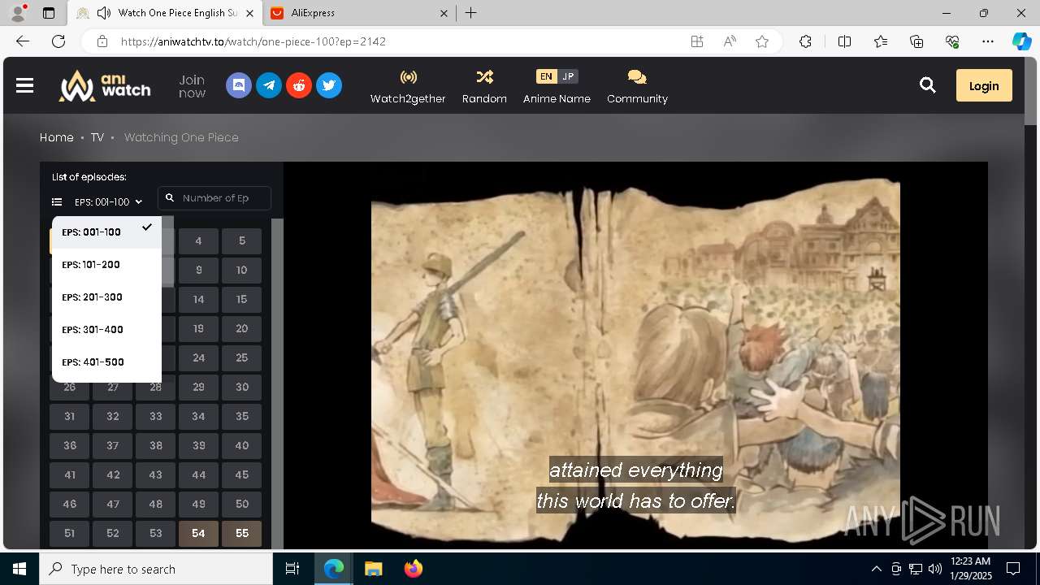The width and height of the screenshot is (1040, 585).
Task: Play episode 25
Action: click(241, 357)
